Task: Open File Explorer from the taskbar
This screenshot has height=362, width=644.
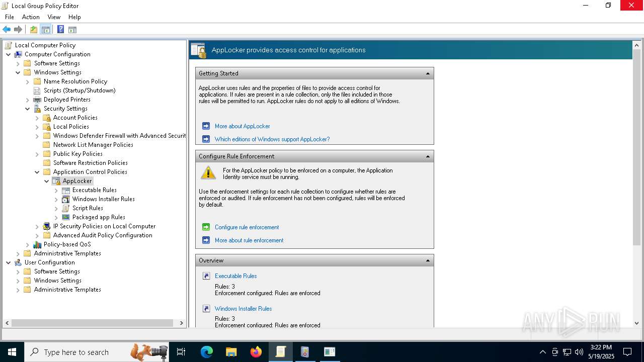Action: [x=231, y=352]
